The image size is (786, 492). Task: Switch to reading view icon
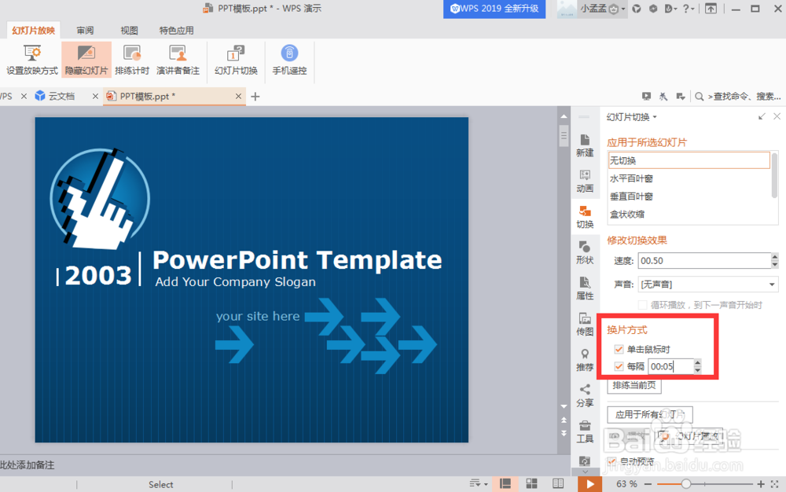[557, 483]
